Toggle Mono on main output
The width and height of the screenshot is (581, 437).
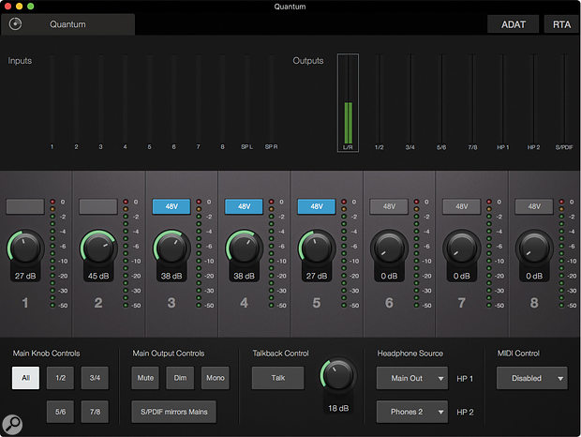[x=216, y=378]
